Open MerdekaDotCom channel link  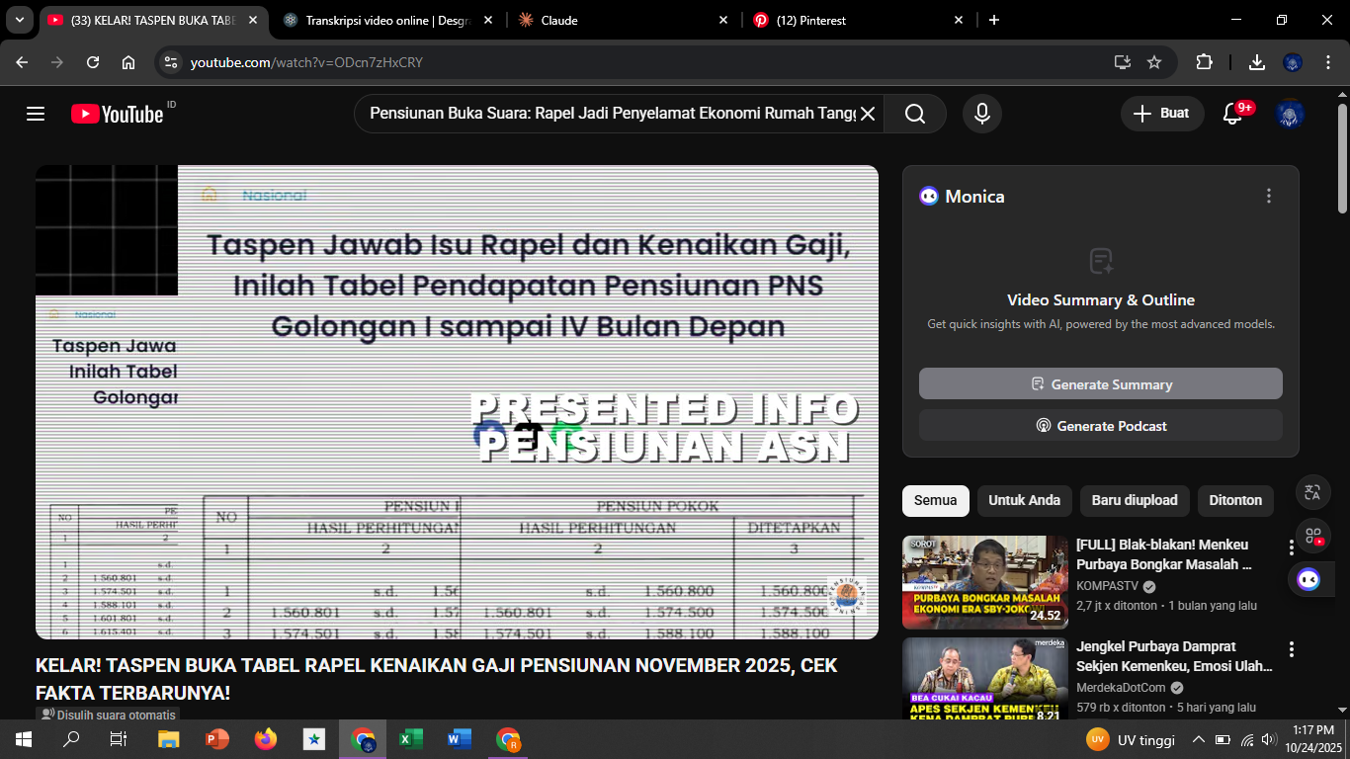(1123, 688)
